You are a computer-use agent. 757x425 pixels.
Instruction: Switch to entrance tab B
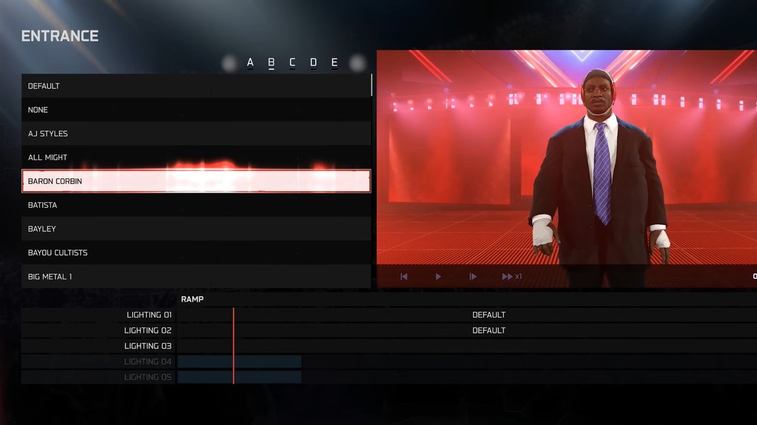[x=271, y=62]
